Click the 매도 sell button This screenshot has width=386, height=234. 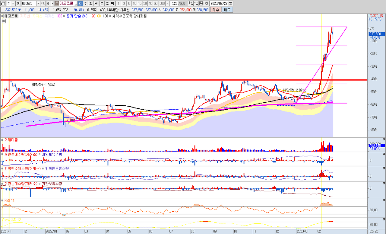(x=227, y=10)
